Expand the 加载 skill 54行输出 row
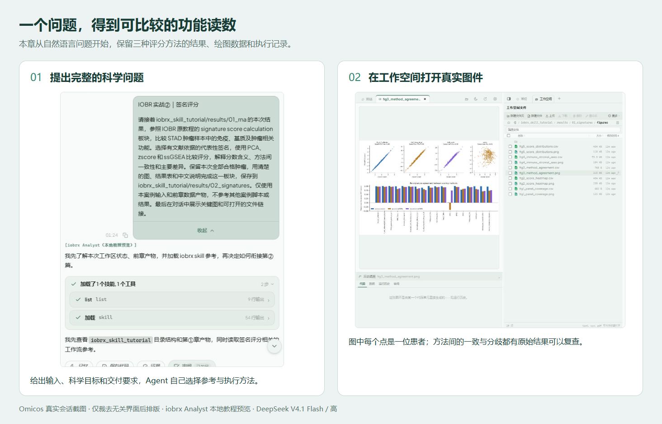The image size is (662, 424). tap(172, 318)
